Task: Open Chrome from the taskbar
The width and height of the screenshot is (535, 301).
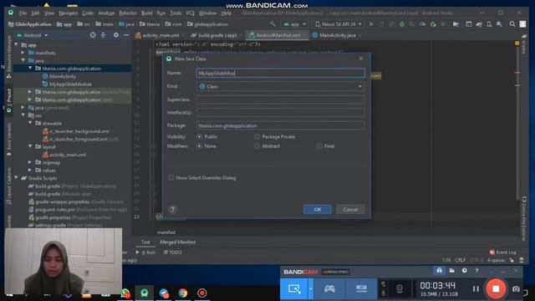Action: 183,293
